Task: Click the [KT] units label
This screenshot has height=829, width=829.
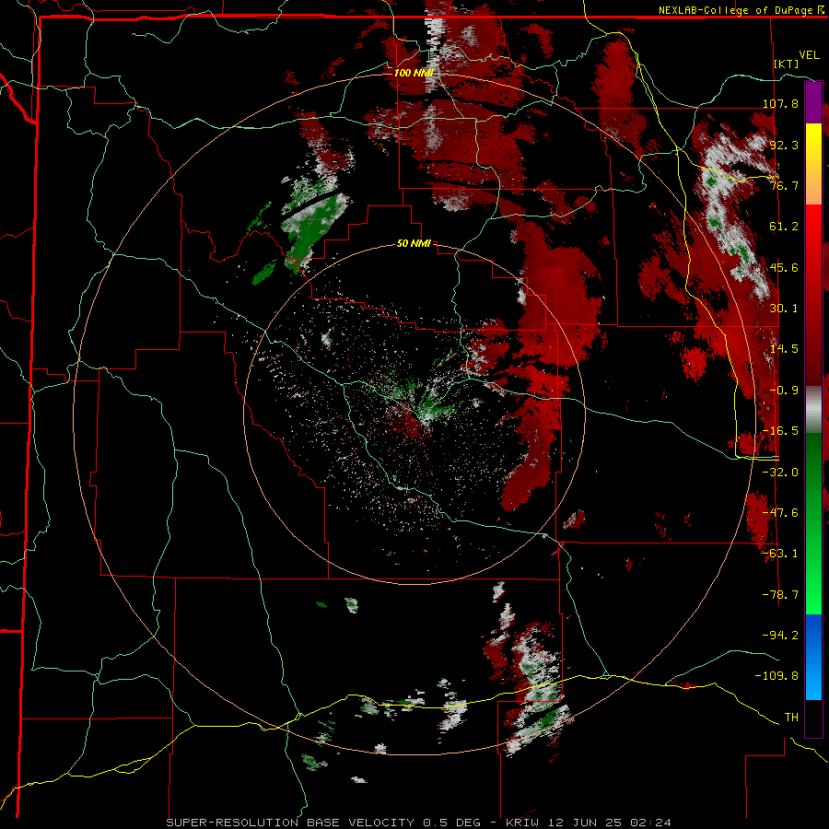Action: click(786, 64)
